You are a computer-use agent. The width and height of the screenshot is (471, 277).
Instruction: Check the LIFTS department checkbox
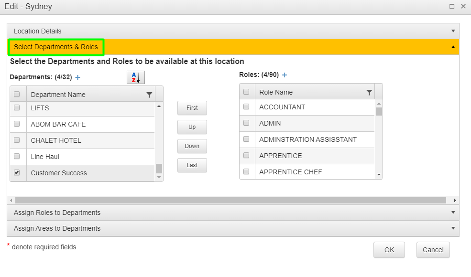tap(17, 108)
